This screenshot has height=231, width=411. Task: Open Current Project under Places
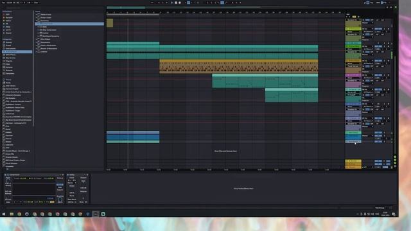(x=12, y=89)
